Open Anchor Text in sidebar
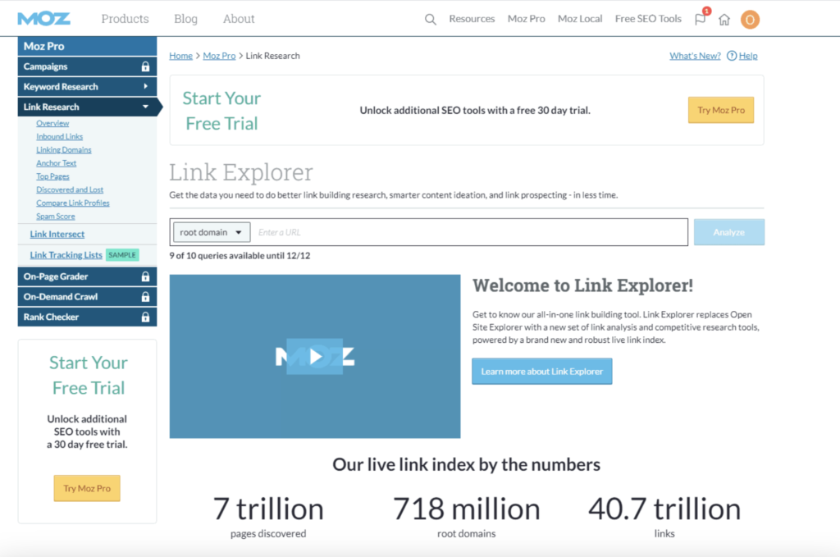 [57, 162]
